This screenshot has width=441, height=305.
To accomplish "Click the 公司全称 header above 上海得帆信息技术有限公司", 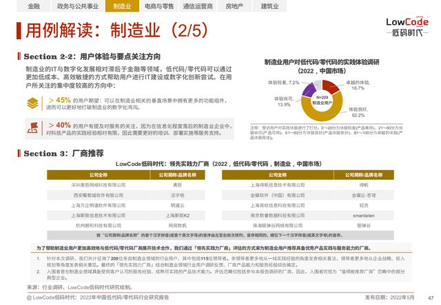I will tap(278, 175).
